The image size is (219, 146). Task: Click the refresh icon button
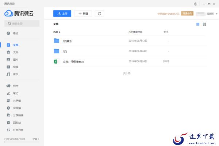tap(99, 14)
